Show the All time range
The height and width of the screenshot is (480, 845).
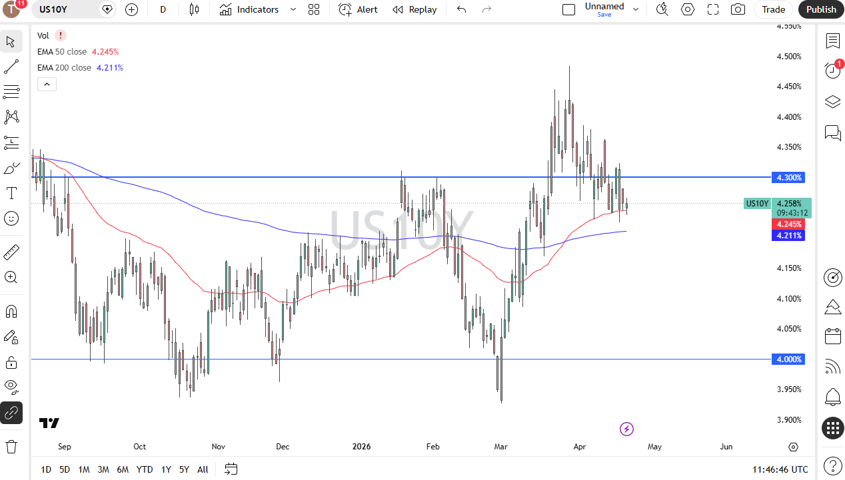203,469
